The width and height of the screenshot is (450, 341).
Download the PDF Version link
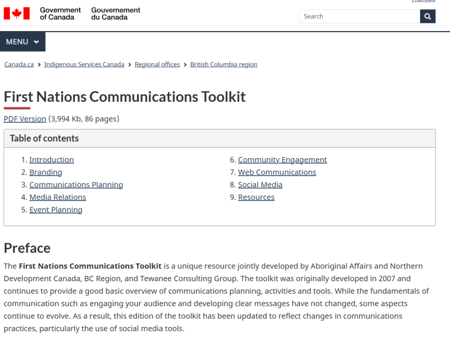(25, 119)
